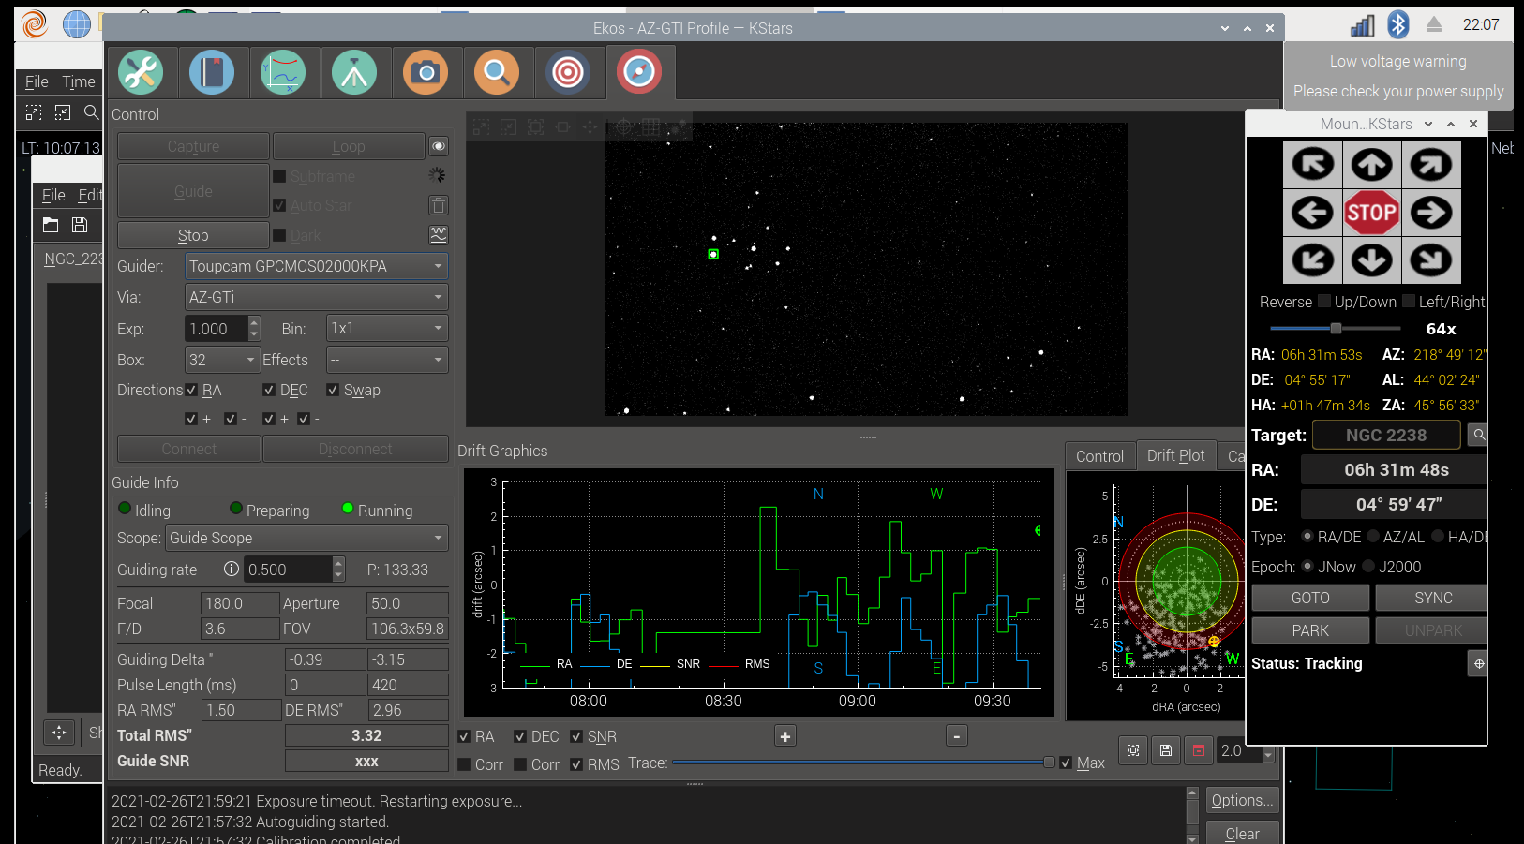Open the File menu in the background window
The width and height of the screenshot is (1524, 844).
53,195
